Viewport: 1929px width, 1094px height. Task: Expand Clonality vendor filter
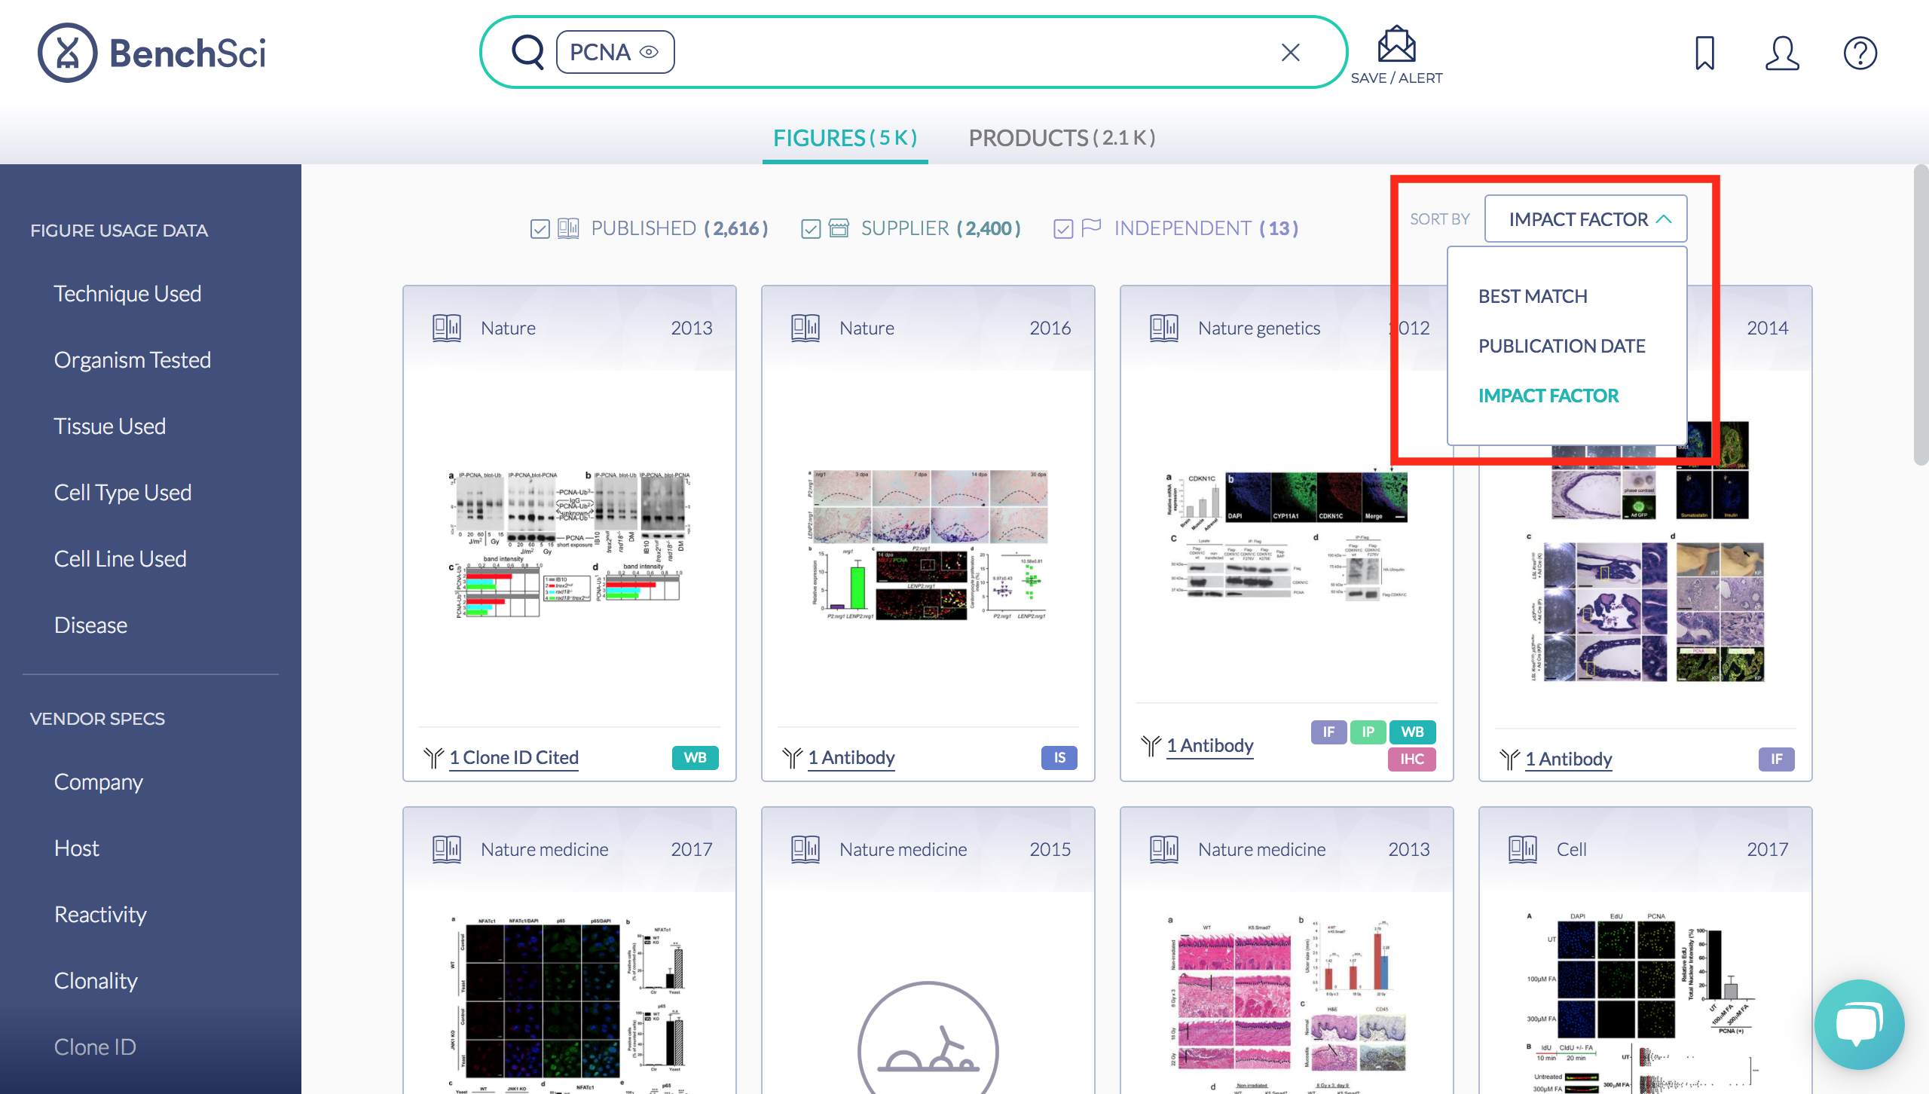96,980
